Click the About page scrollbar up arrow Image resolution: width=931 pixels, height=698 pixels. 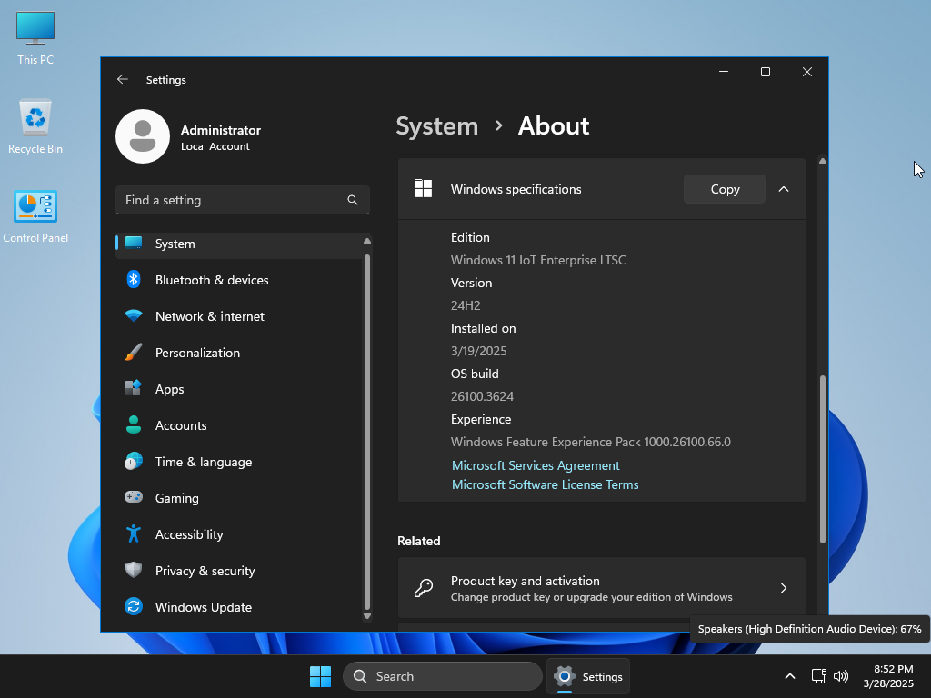pos(822,161)
